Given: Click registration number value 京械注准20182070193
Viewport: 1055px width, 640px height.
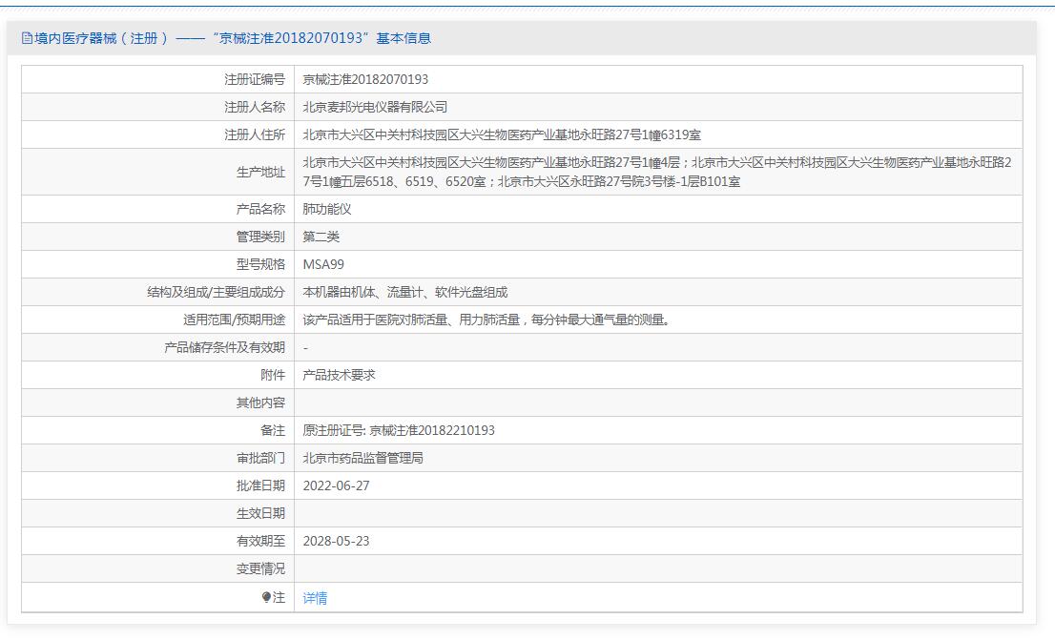Looking at the screenshot, I should (365, 79).
